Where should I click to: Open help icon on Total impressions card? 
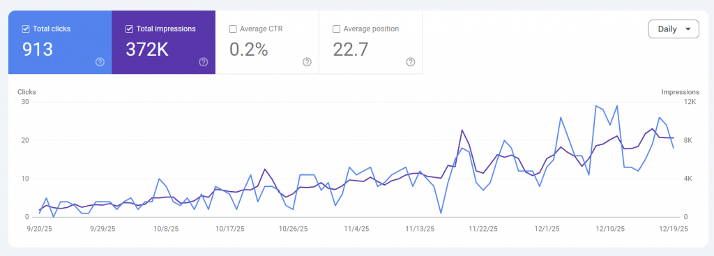[x=204, y=62]
